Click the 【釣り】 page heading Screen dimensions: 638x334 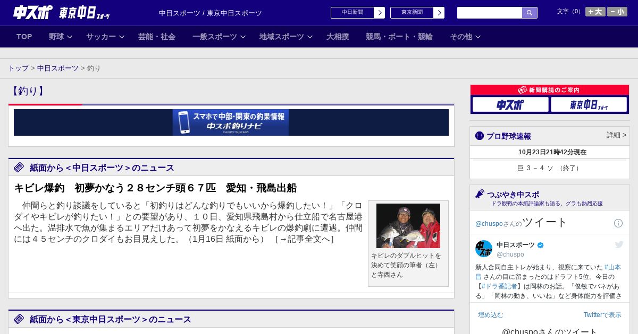[x=28, y=91]
